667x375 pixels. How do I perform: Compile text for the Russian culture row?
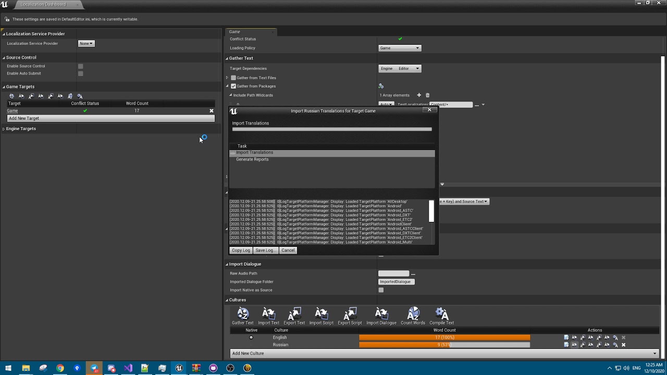point(615,345)
